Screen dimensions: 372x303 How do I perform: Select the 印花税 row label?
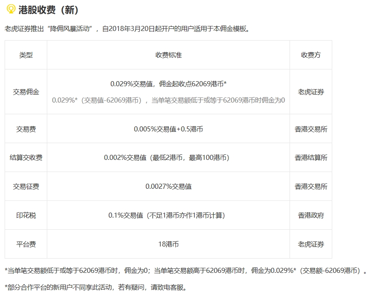click(x=26, y=216)
